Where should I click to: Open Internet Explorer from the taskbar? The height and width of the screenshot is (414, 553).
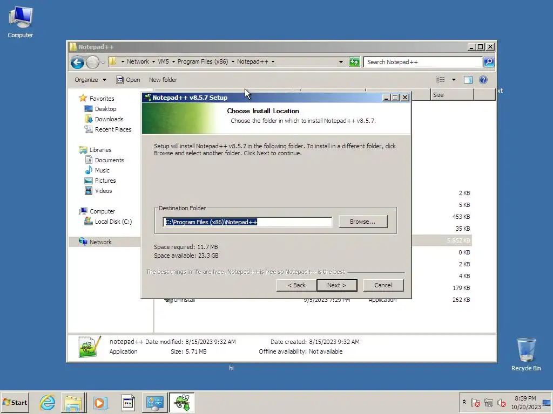pos(48,402)
